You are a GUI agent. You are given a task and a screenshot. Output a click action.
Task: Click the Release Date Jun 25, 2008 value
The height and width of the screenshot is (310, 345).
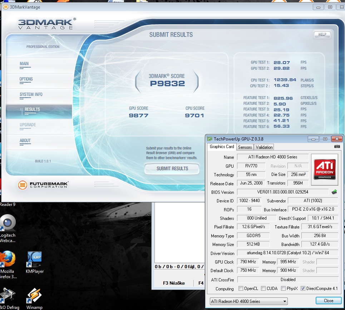click(251, 183)
